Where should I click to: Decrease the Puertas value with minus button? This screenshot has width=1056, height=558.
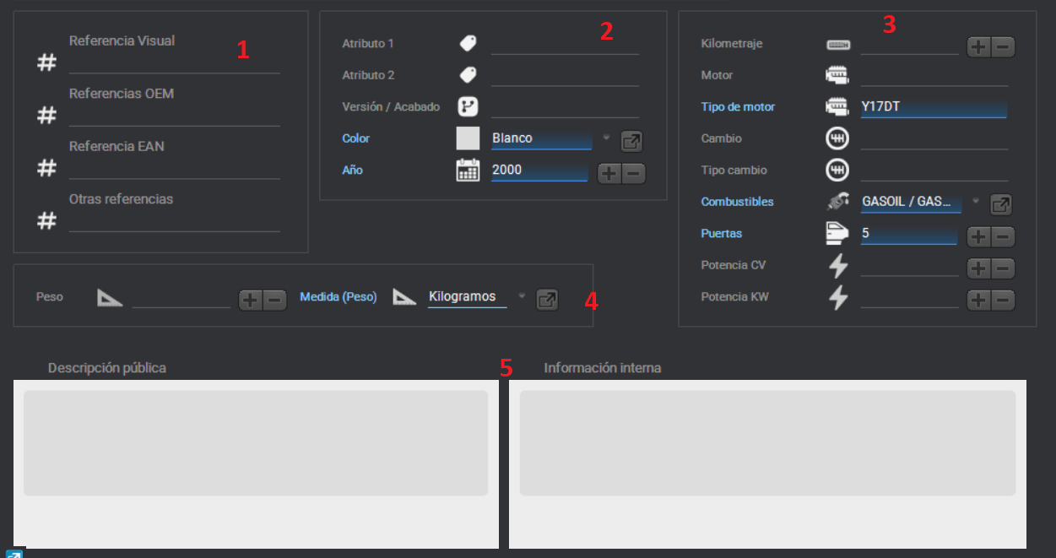1003,237
